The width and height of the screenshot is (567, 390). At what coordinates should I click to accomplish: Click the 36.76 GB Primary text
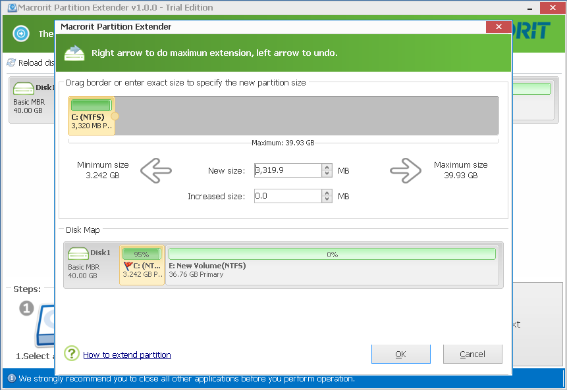click(196, 274)
